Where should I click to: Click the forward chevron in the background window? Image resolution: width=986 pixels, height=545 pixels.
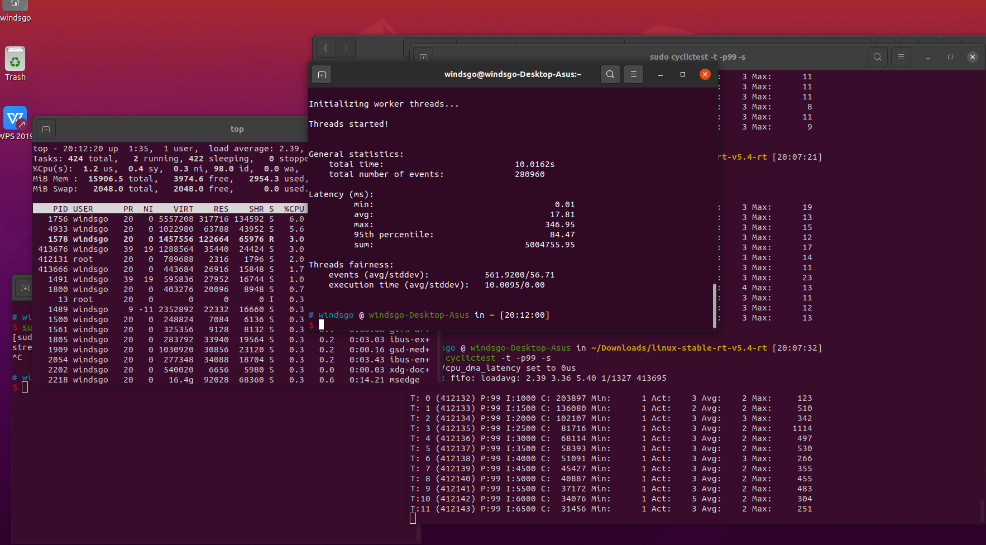(x=346, y=48)
